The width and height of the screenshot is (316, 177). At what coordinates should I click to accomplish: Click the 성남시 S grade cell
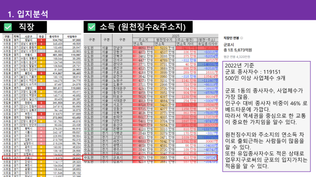point(41,40)
